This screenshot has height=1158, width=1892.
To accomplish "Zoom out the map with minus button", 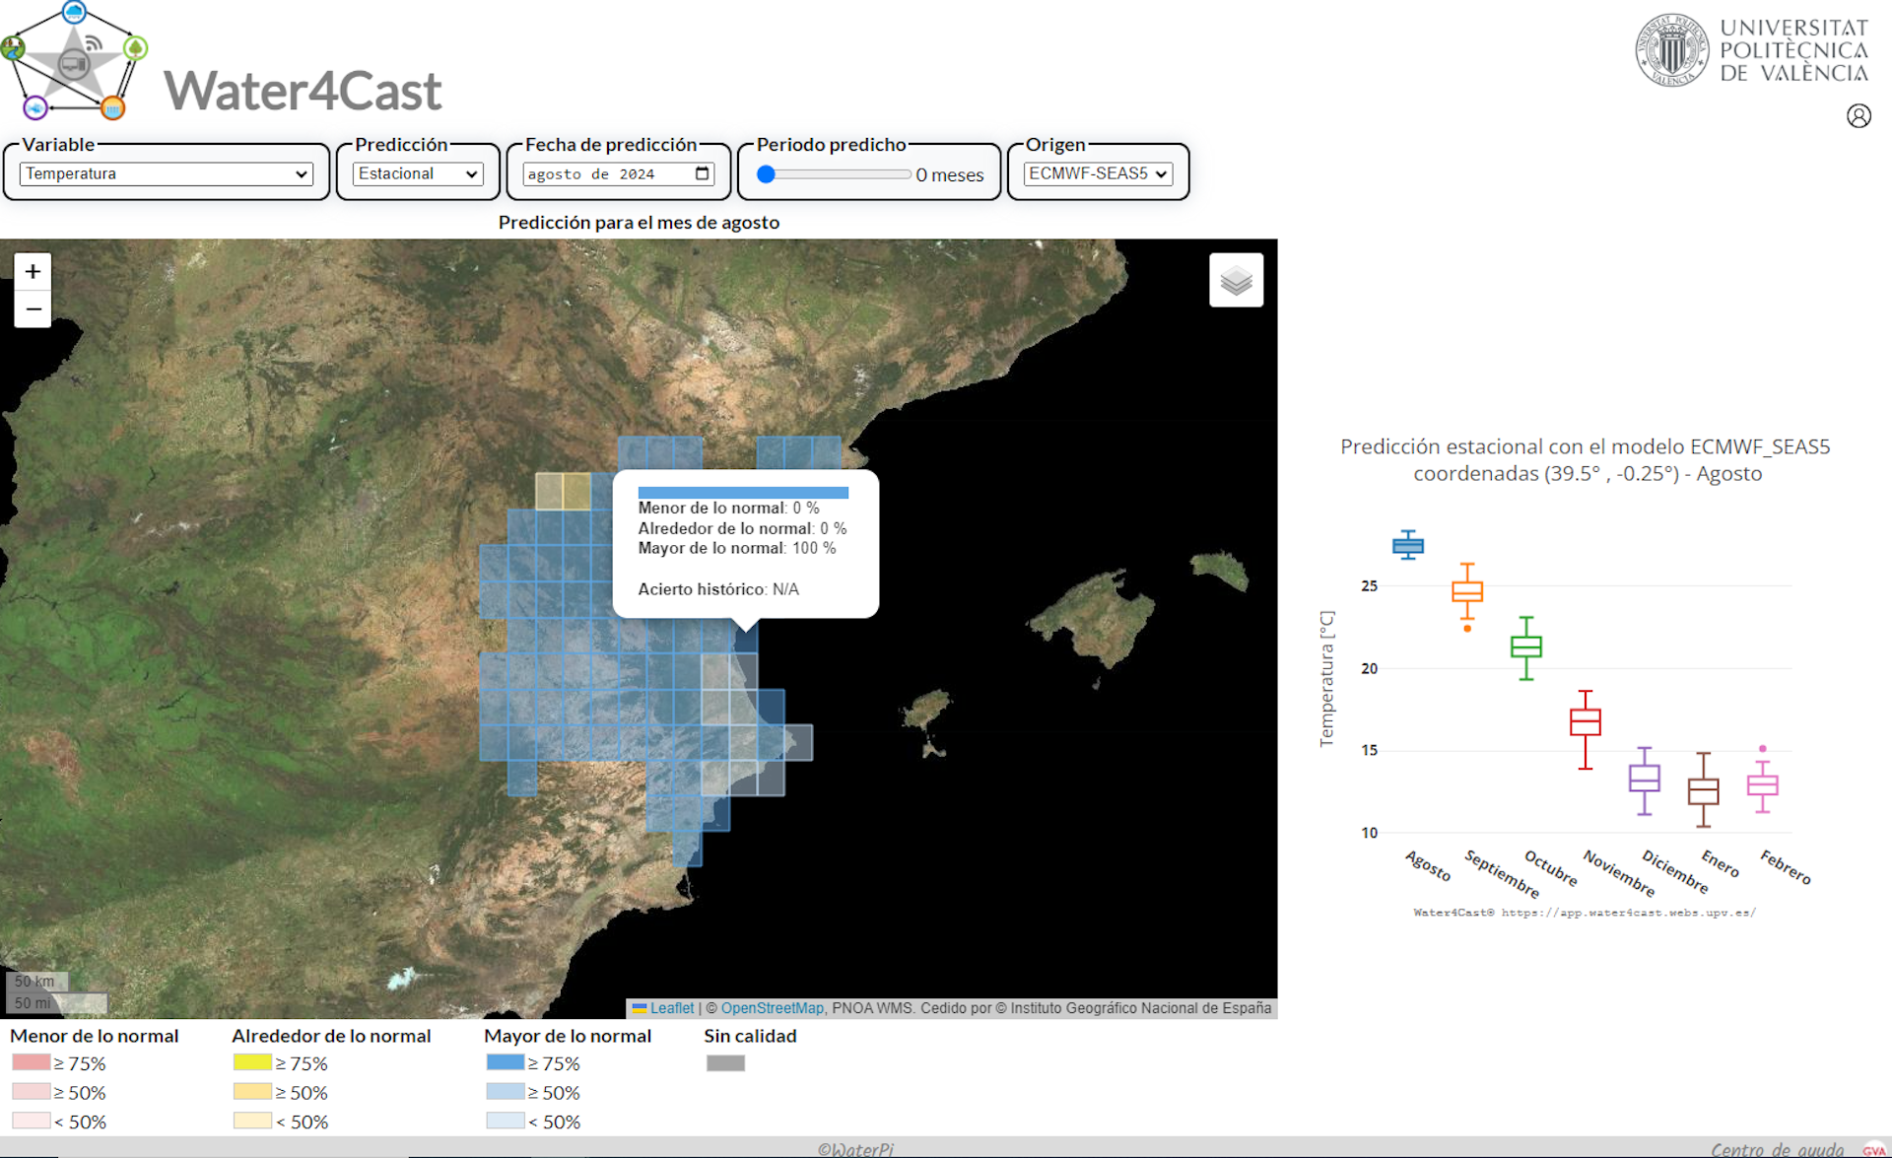I will [x=33, y=309].
